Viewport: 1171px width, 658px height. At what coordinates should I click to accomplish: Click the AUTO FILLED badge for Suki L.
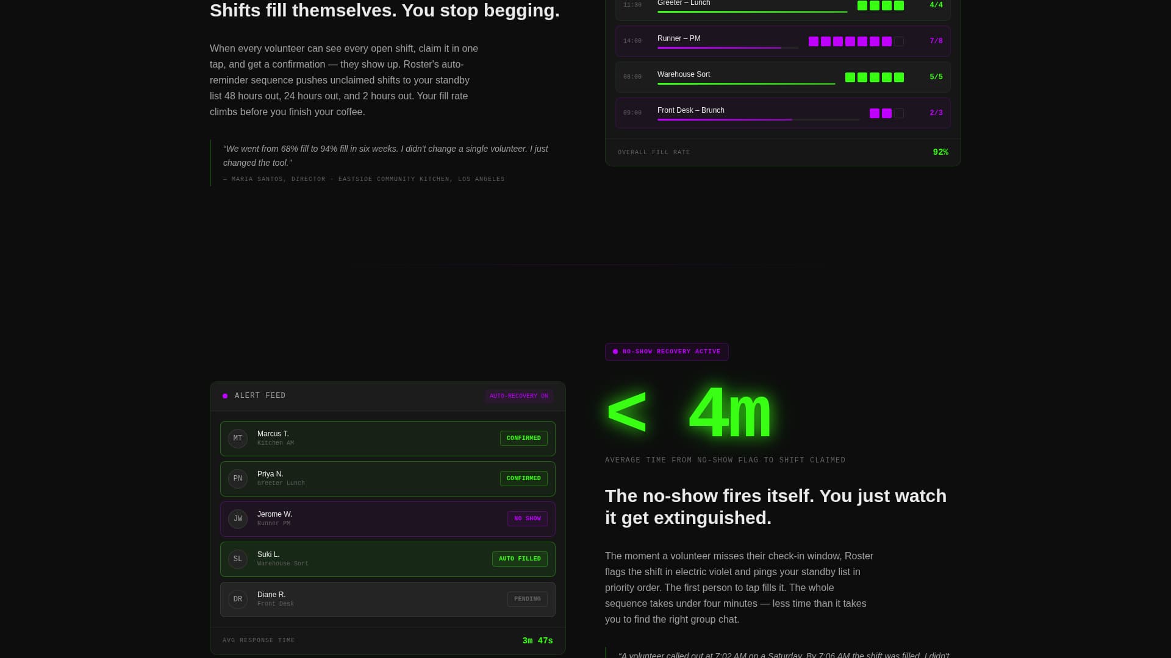(x=520, y=559)
